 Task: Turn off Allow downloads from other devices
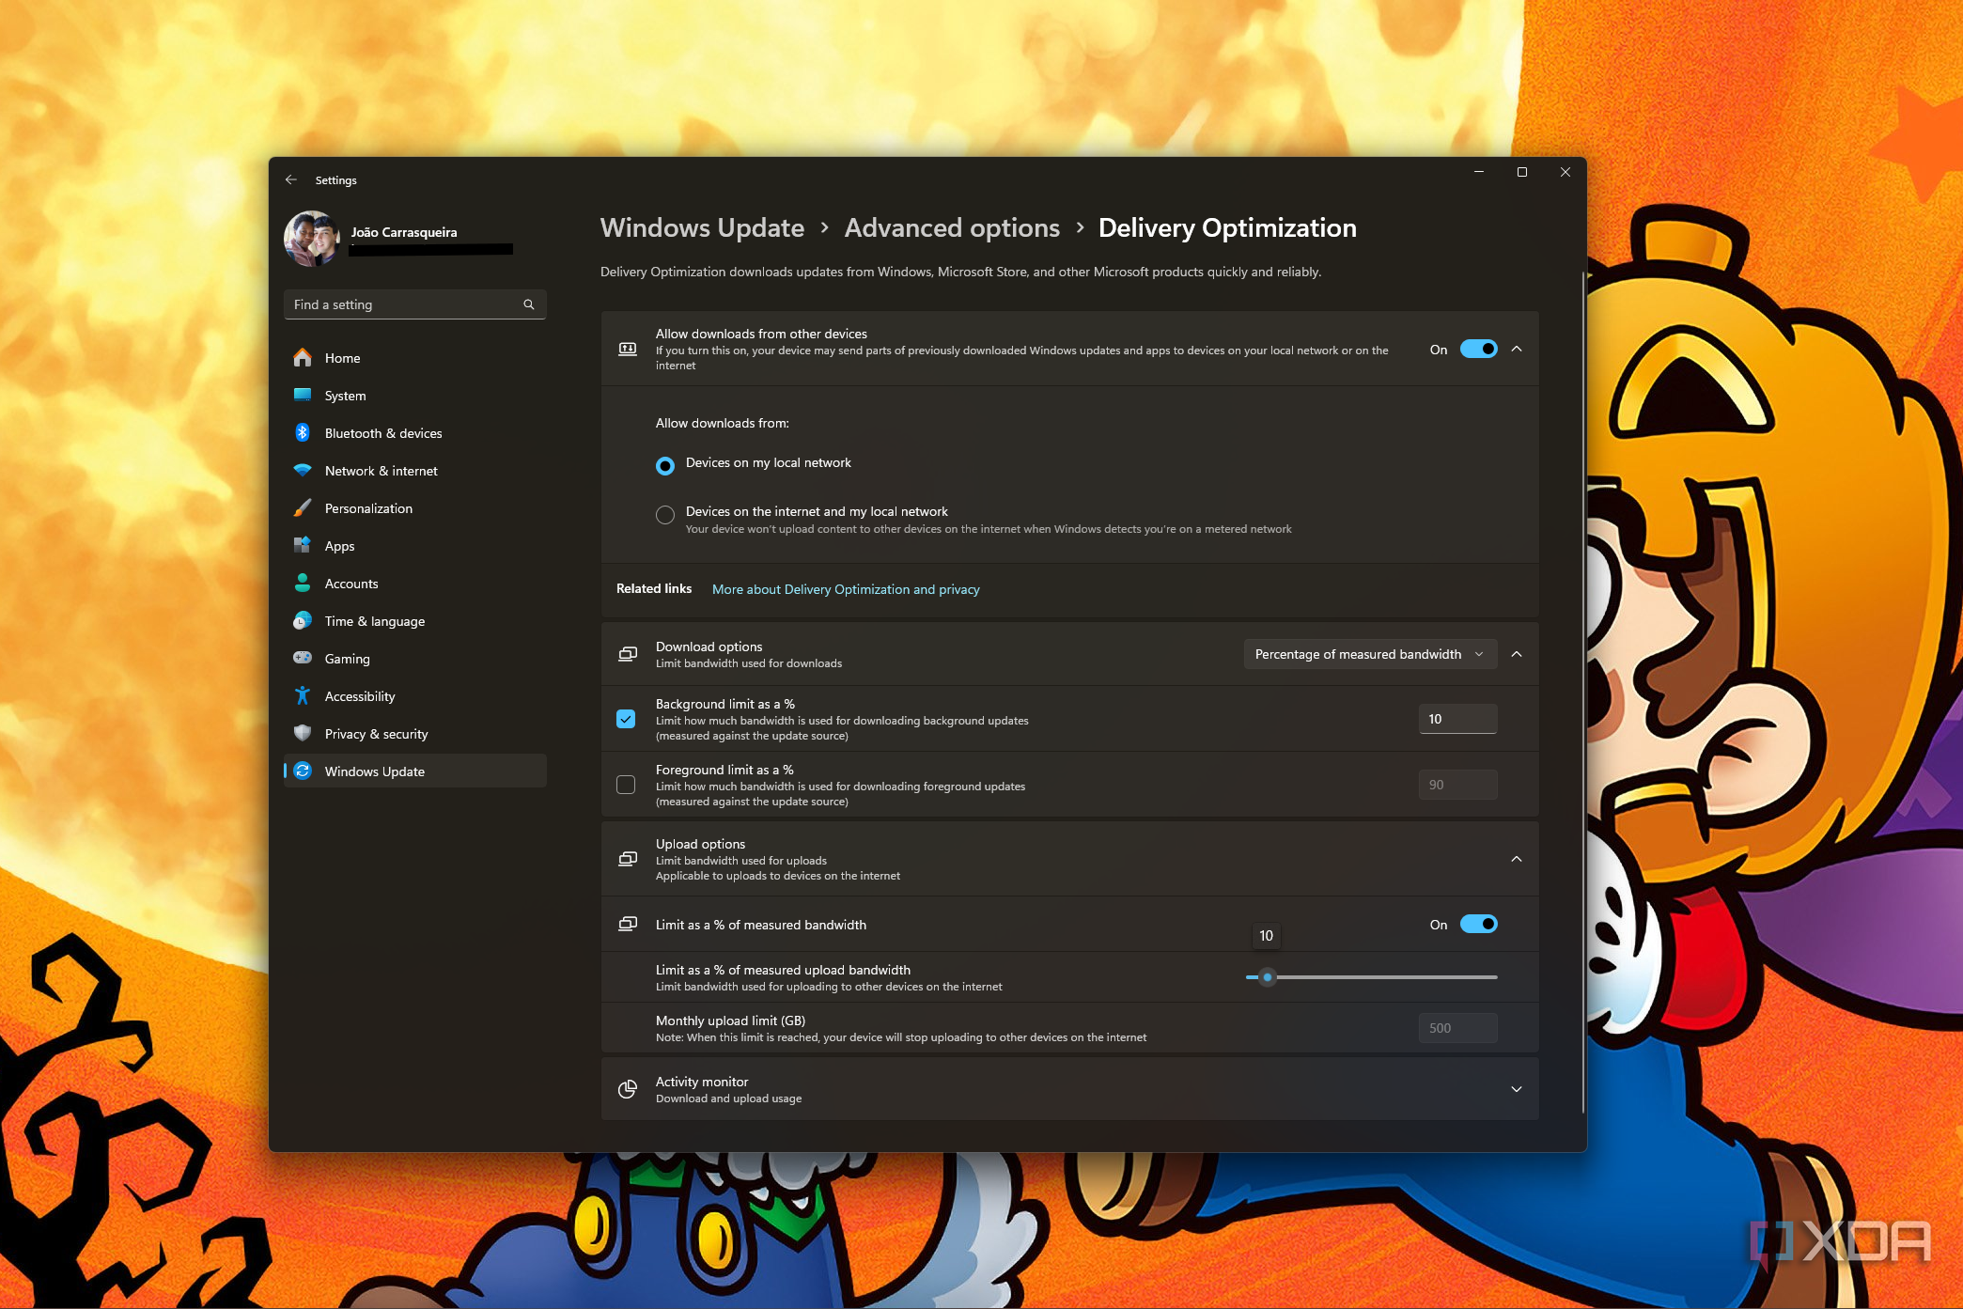tap(1477, 350)
